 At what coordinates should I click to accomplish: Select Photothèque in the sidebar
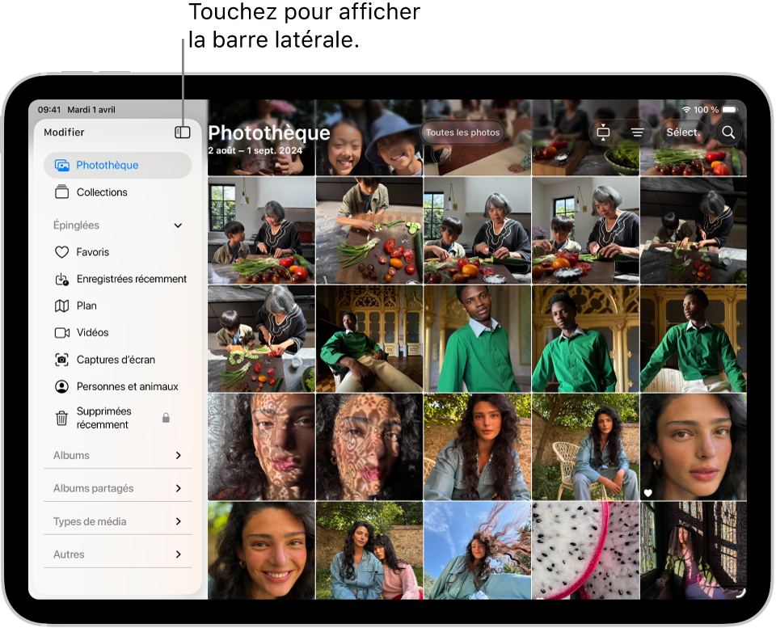pos(107,165)
